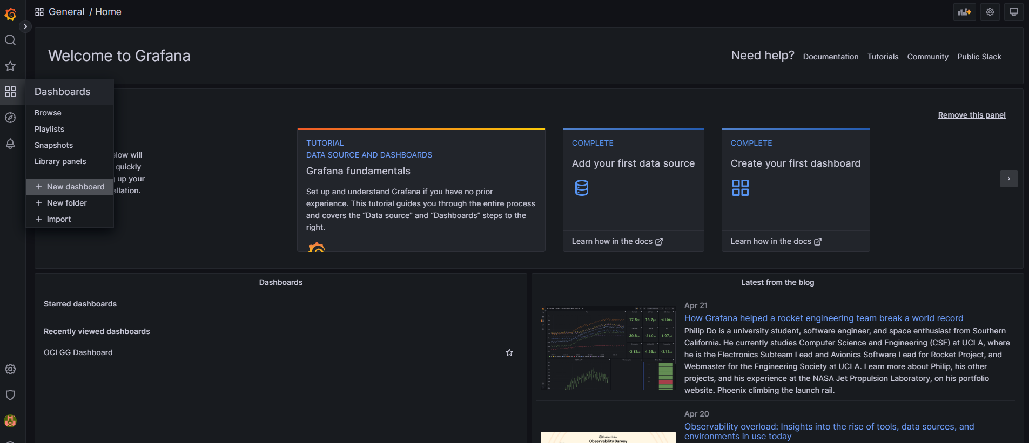The width and height of the screenshot is (1029, 443).
Task: Click Home in the breadcrumb
Action: coord(108,12)
